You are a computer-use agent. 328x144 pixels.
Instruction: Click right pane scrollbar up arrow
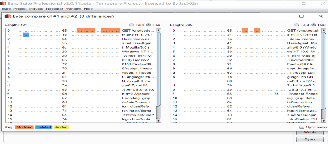click(x=324, y=31)
